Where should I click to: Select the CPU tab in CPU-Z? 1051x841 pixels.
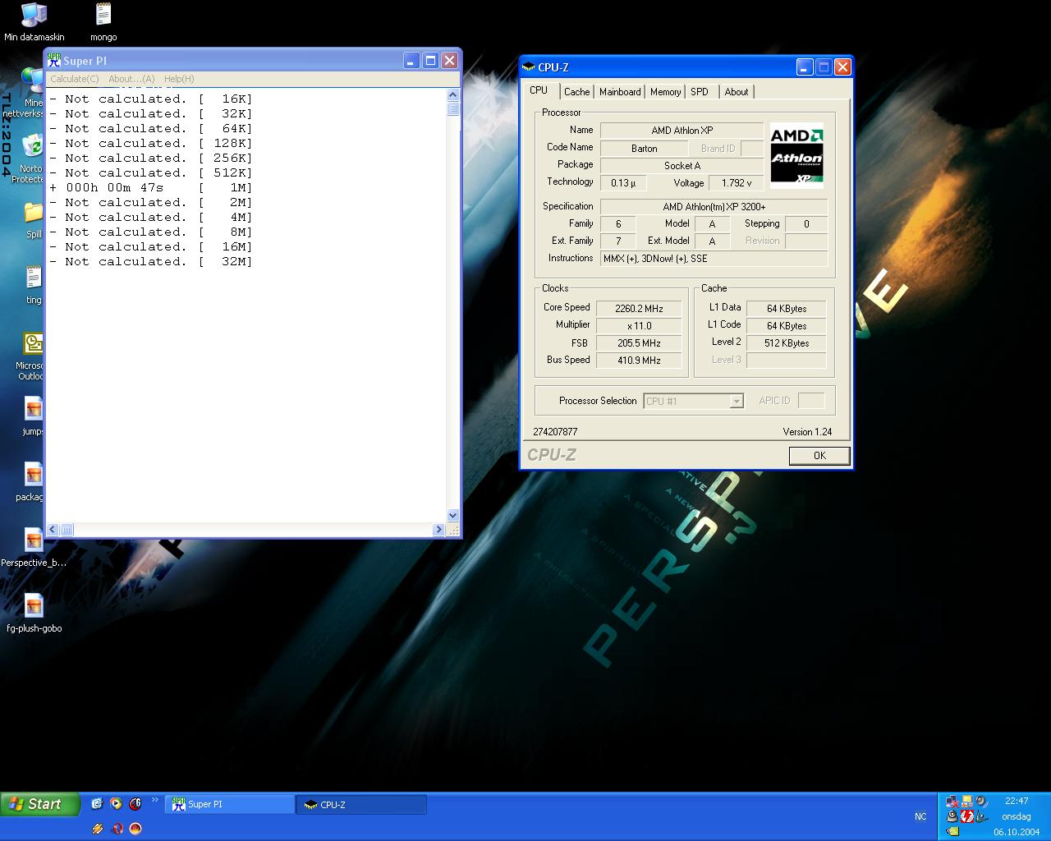click(539, 90)
